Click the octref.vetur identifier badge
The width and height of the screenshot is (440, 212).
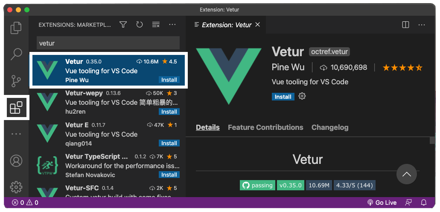click(x=329, y=52)
